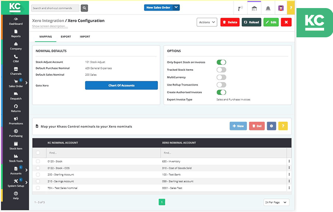The height and width of the screenshot is (212, 333).
Task: Tick checkbox for 0122 - Stock - COS
Action: pyautogui.click(x=38, y=168)
